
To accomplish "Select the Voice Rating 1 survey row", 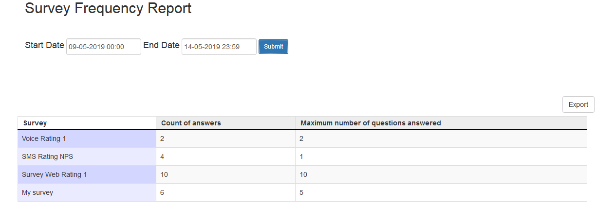I will point(44,138).
